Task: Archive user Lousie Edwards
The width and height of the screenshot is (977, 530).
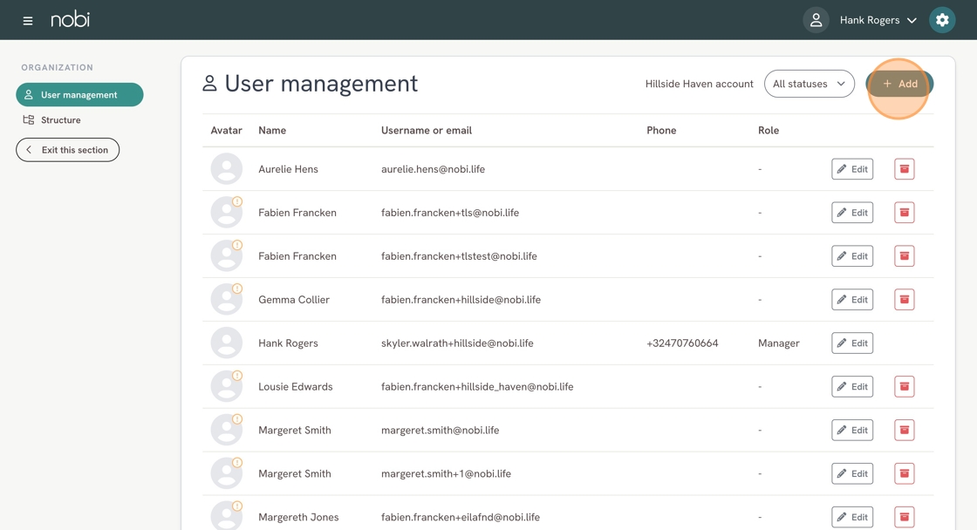Action: point(904,386)
